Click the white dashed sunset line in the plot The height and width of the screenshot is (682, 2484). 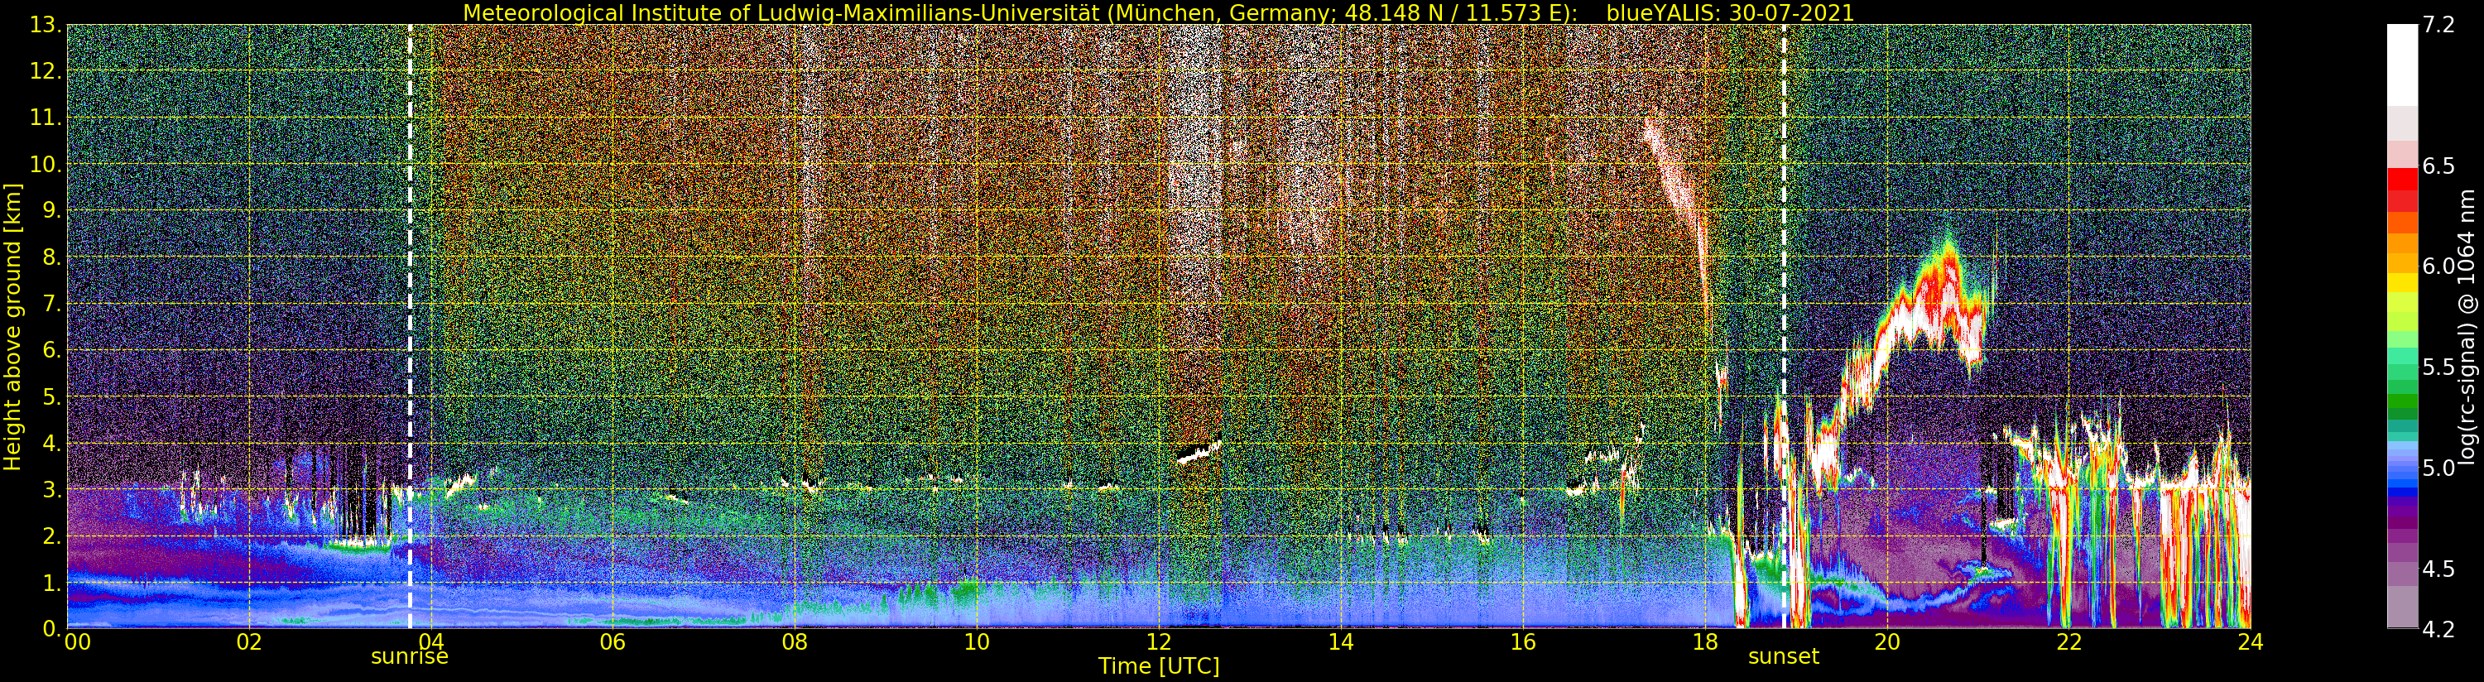click(1784, 326)
